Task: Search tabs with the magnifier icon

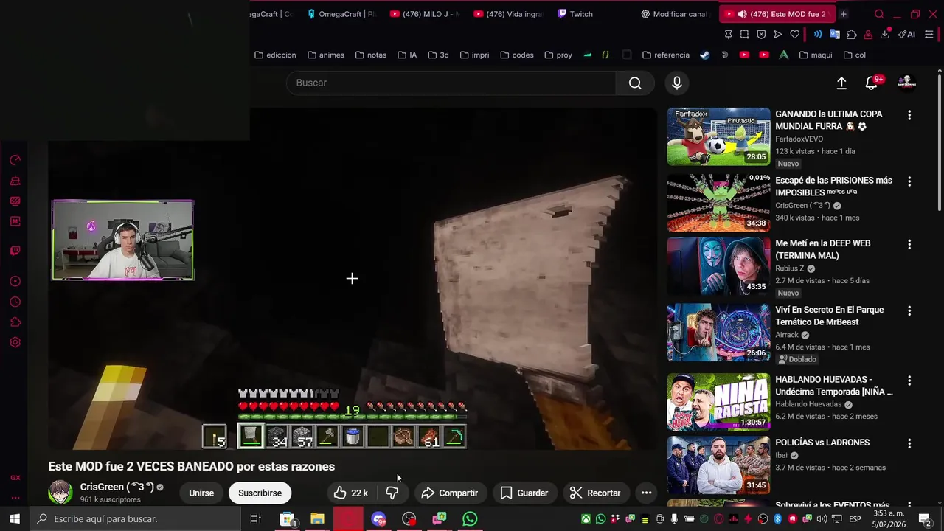Action: click(x=879, y=14)
